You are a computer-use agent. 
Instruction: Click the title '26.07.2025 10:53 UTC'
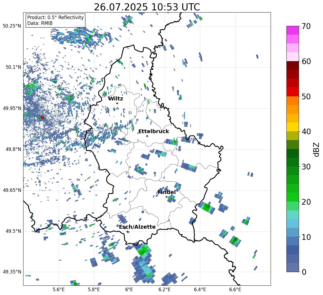147,7
